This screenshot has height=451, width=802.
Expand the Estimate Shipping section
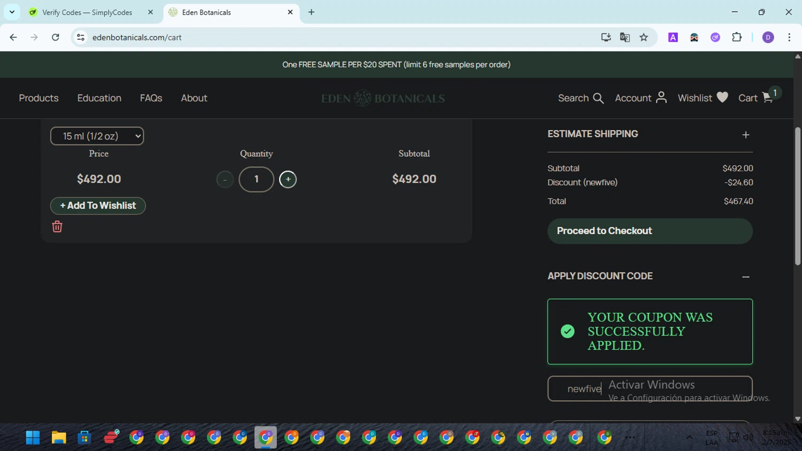[746, 135]
